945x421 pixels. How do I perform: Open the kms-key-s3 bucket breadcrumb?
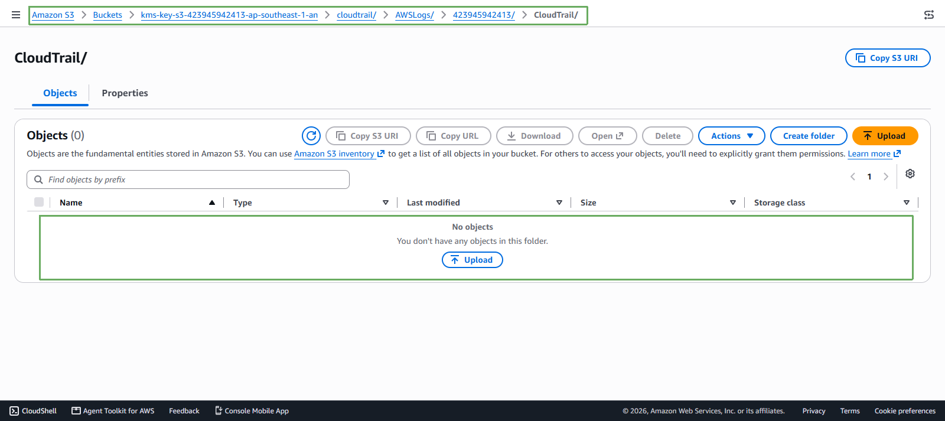[x=229, y=15]
